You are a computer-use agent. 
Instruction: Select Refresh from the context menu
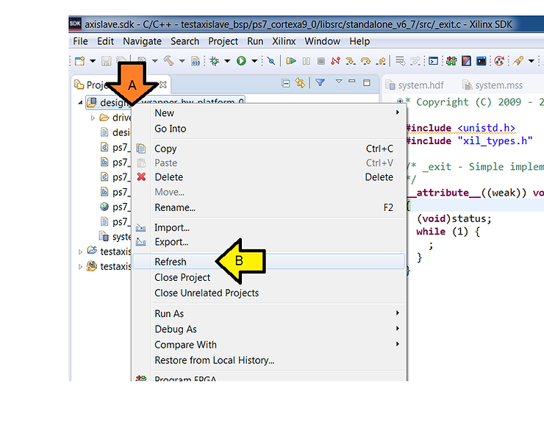(171, 262)
